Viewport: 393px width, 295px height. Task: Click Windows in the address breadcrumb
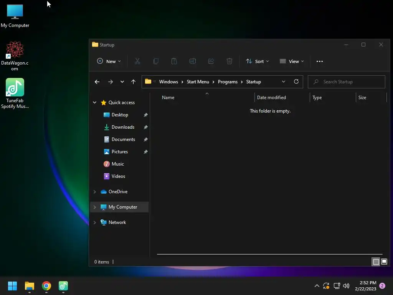click(x=168, y=82)
